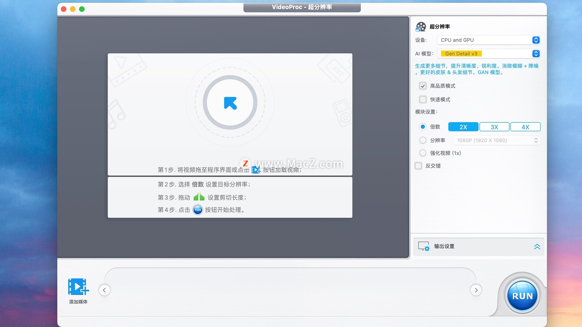The image size is (582, 327).
Task: Click the output settings monitor-gear icon
Action: [424, 246]
